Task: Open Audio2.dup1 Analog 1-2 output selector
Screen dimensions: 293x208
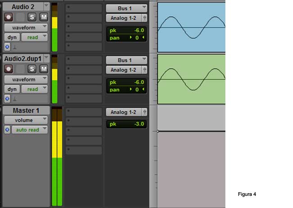Action: (x=124, y=70)
